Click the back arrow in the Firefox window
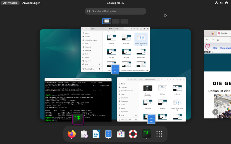231x144 pixels. click(x=207, y=40)
